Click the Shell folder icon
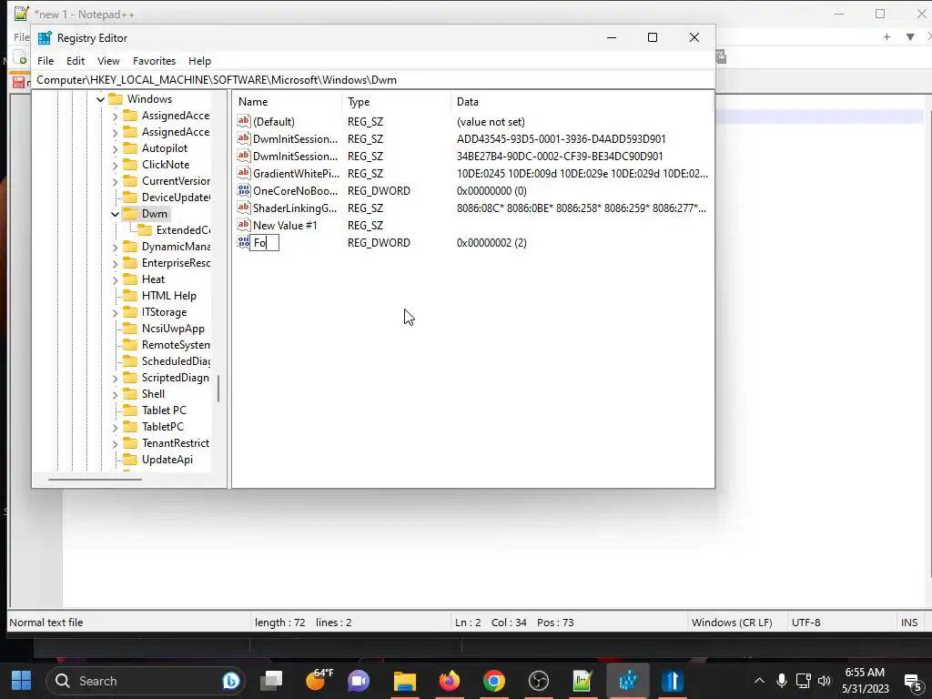 tap(130, 393)
